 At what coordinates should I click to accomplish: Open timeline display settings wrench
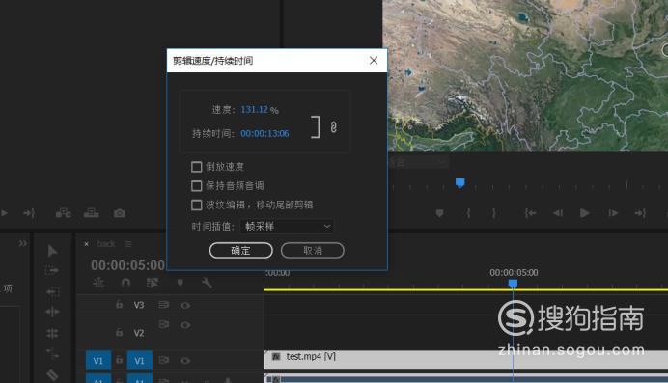[x=207, y=282]
